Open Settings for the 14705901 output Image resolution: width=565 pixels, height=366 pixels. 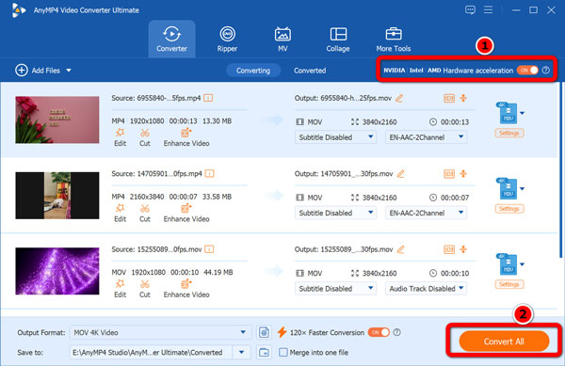(509, 208)
